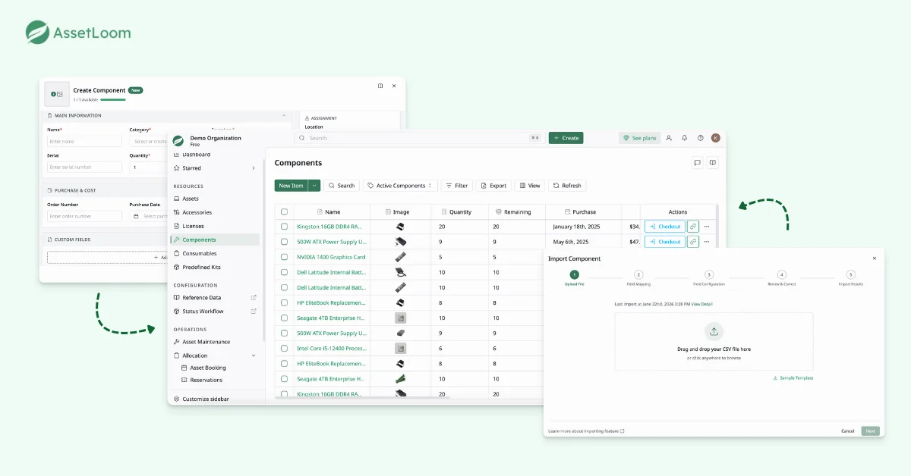Open Learn more about importing feature link
This screenshot has height=476, width=911.
click(586, 431)
